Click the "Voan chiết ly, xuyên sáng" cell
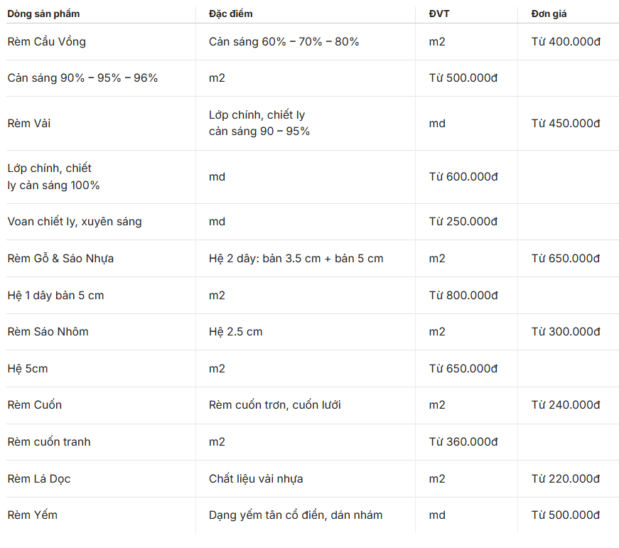The height and width of the screenshot is (548, 619). pyautogui.click(x=75, y=222)
